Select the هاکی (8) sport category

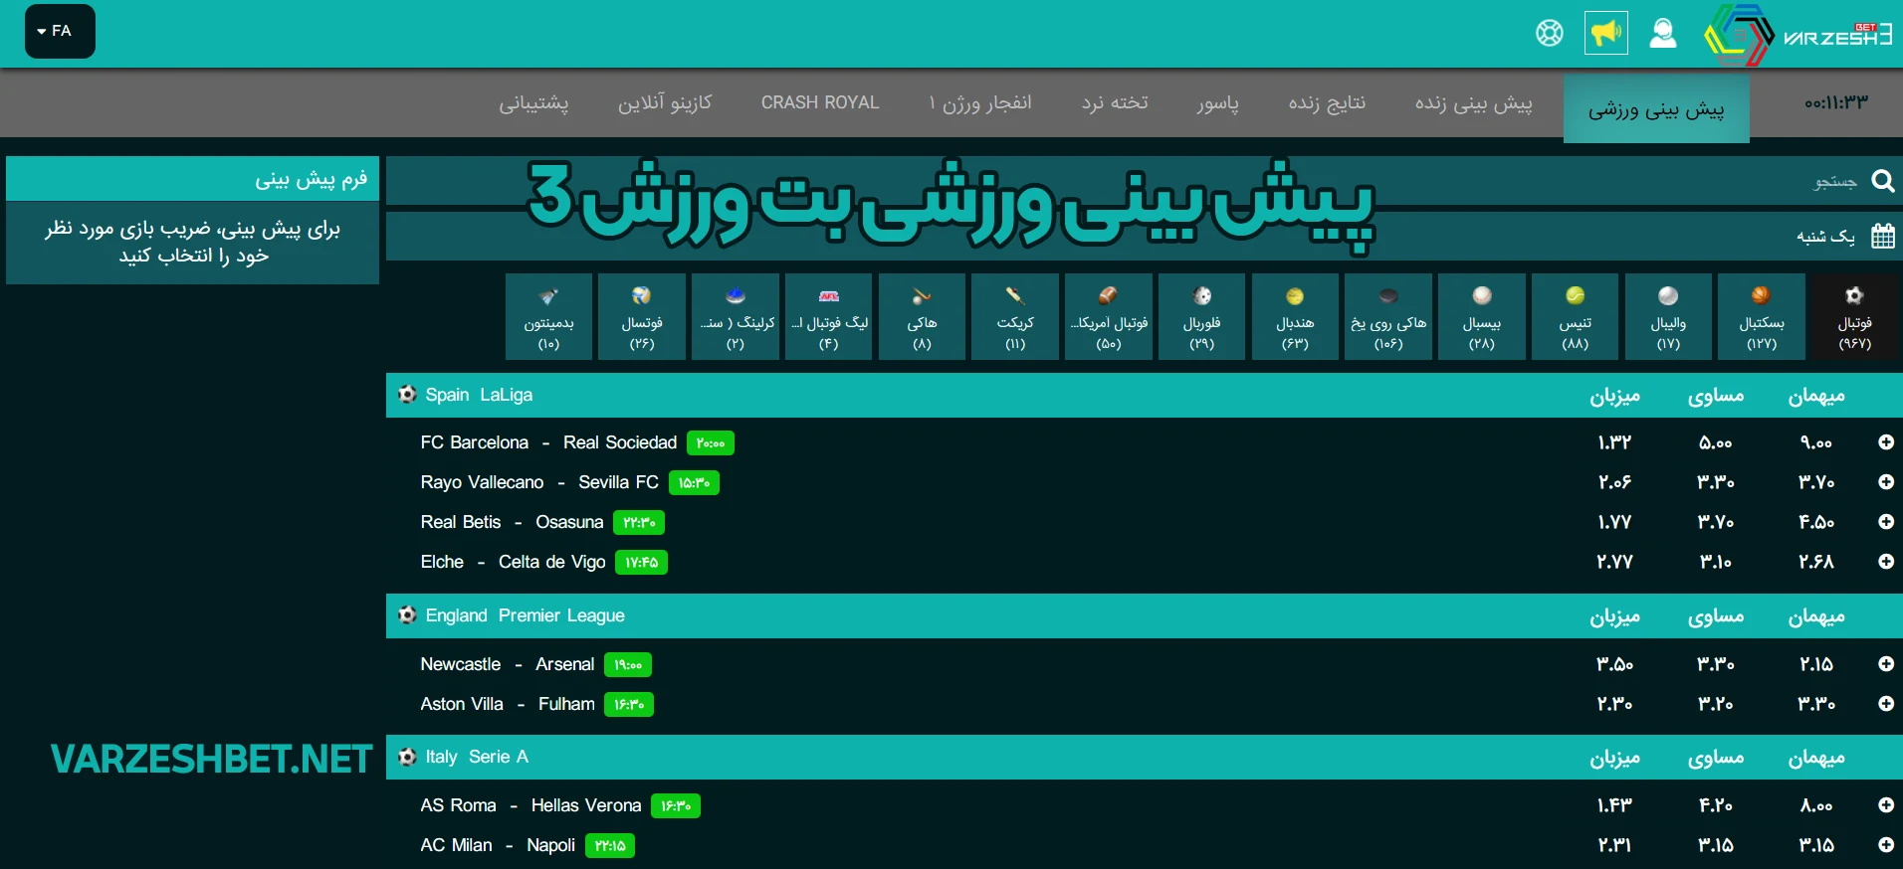pos(922,316)
